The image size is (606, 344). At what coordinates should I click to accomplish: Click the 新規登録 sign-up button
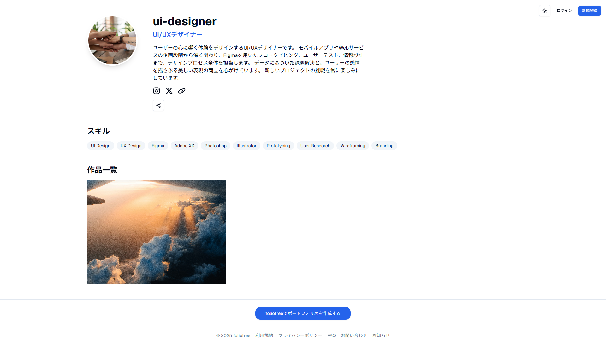click(x=589, y=11)
